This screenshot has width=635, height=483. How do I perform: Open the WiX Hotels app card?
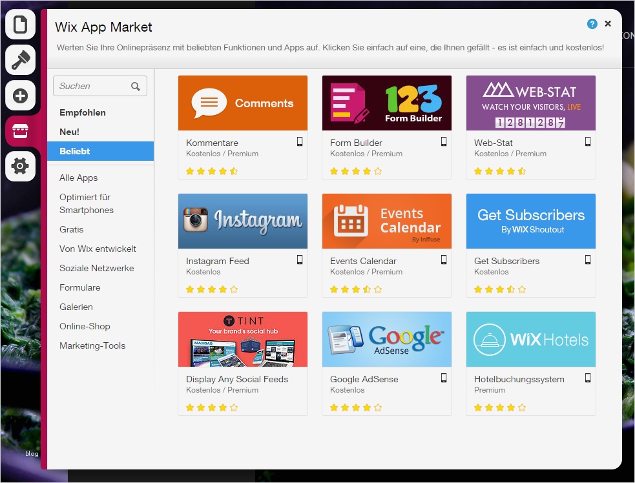[530, 338]
